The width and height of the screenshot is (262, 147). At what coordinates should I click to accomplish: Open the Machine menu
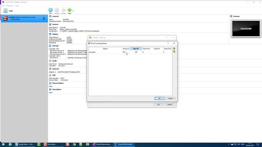point(10,6)
